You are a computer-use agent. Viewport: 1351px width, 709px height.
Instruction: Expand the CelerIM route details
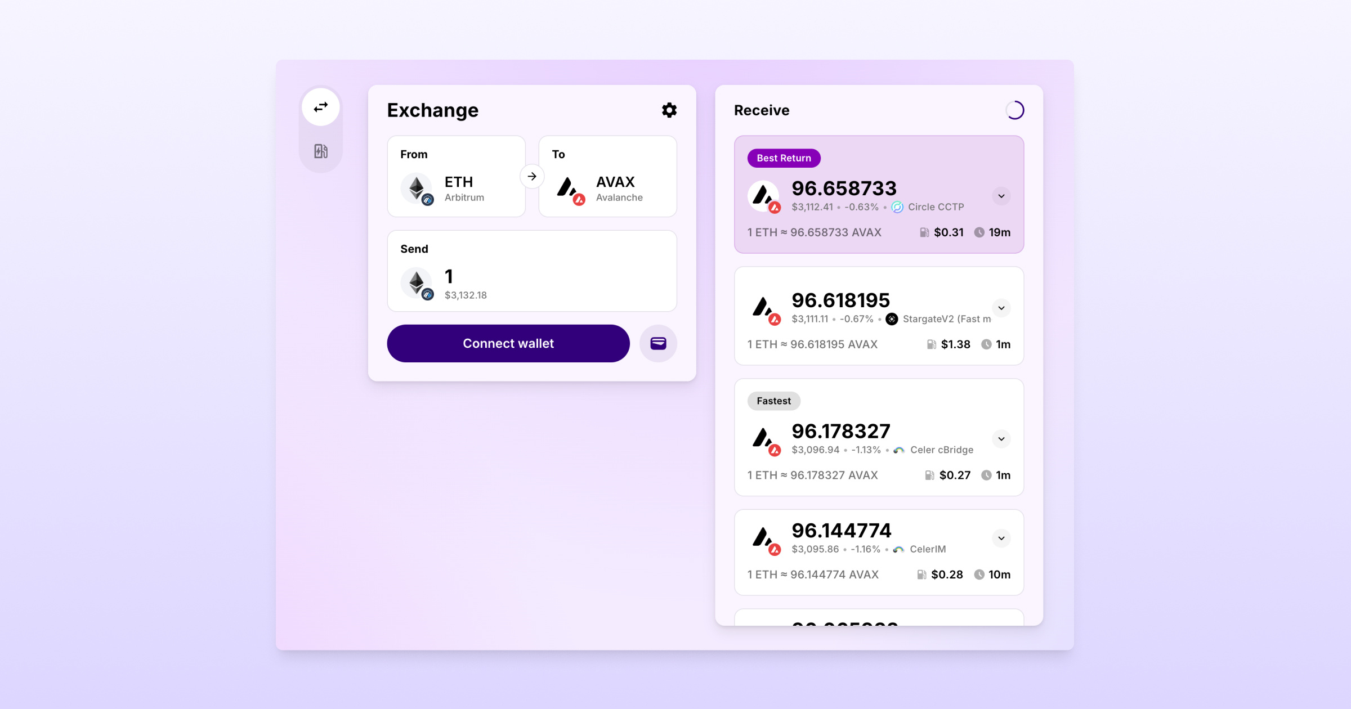coord(1001,537)
